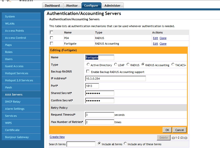
Task: Edit the P04 RADIUS server
Action: click(x=156, y=38)
